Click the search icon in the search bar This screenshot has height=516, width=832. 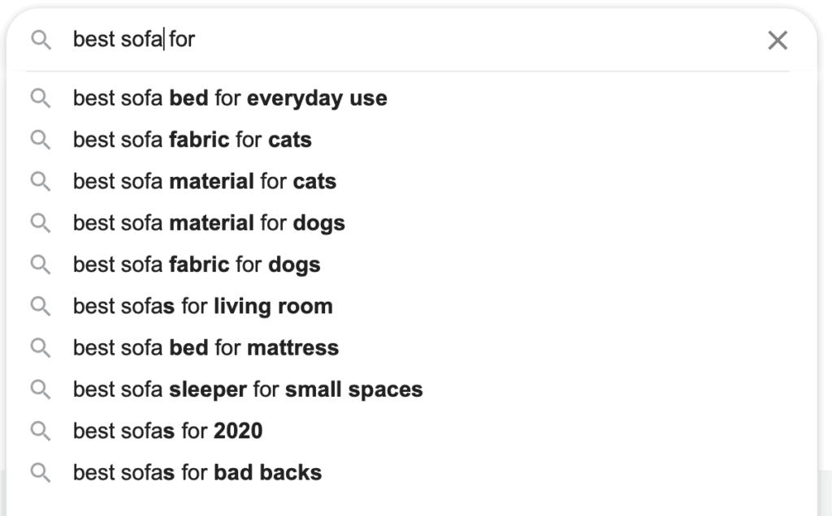41,40
